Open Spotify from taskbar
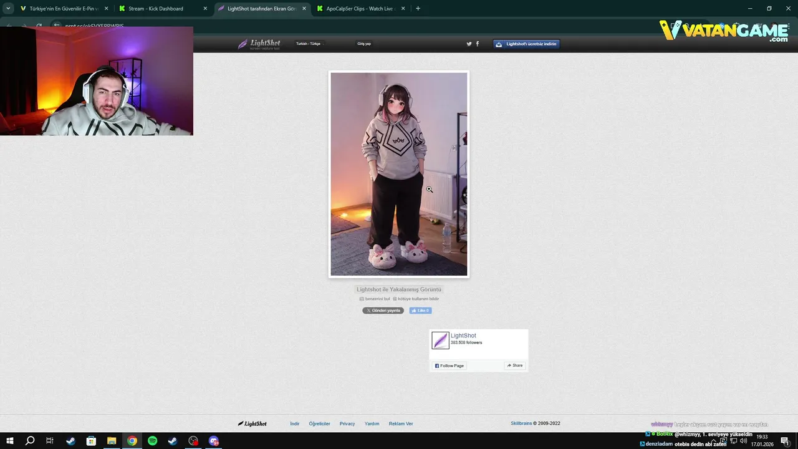 (x=153, y=441)
